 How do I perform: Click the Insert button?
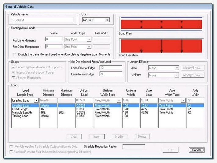click(97, 136)
